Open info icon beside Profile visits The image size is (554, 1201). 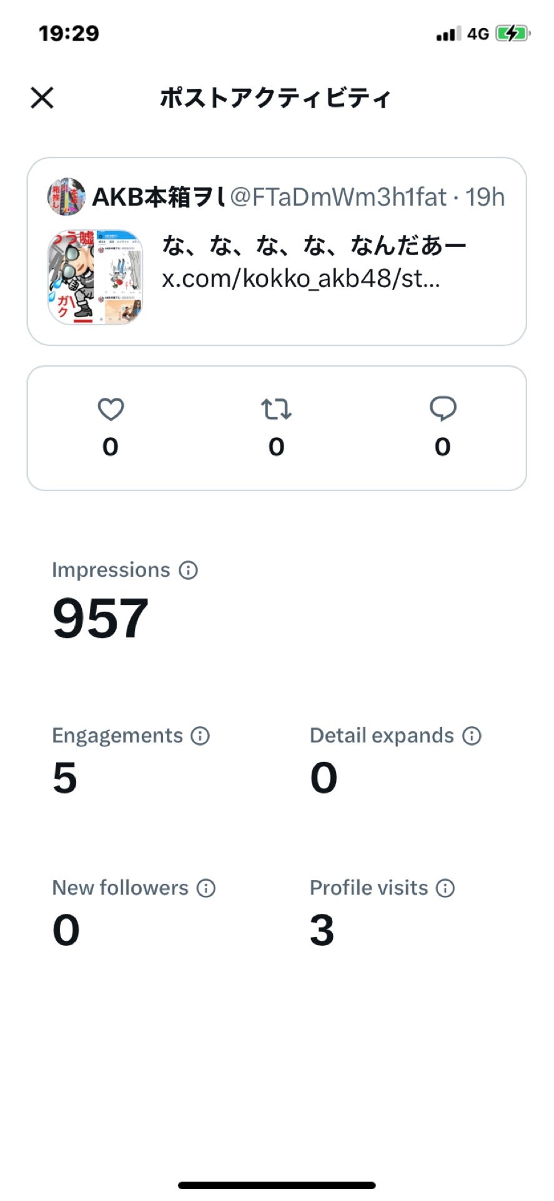click(x=445, y=888)
